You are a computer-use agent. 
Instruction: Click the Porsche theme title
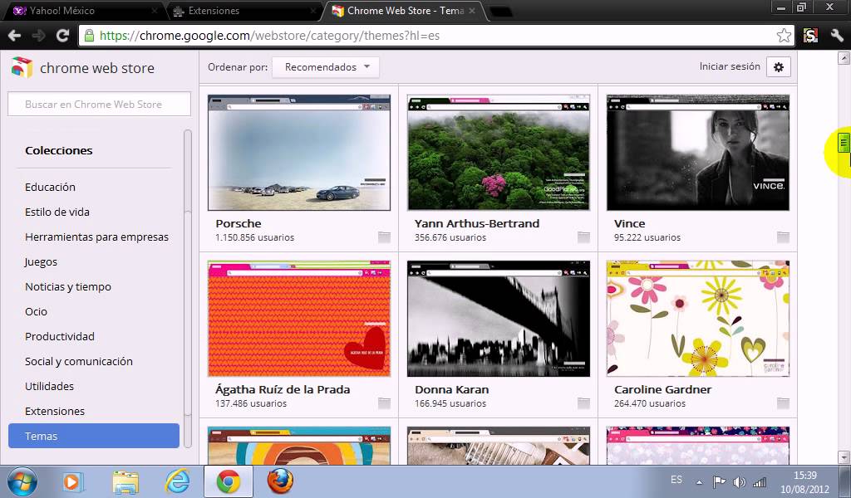point(239,223)
